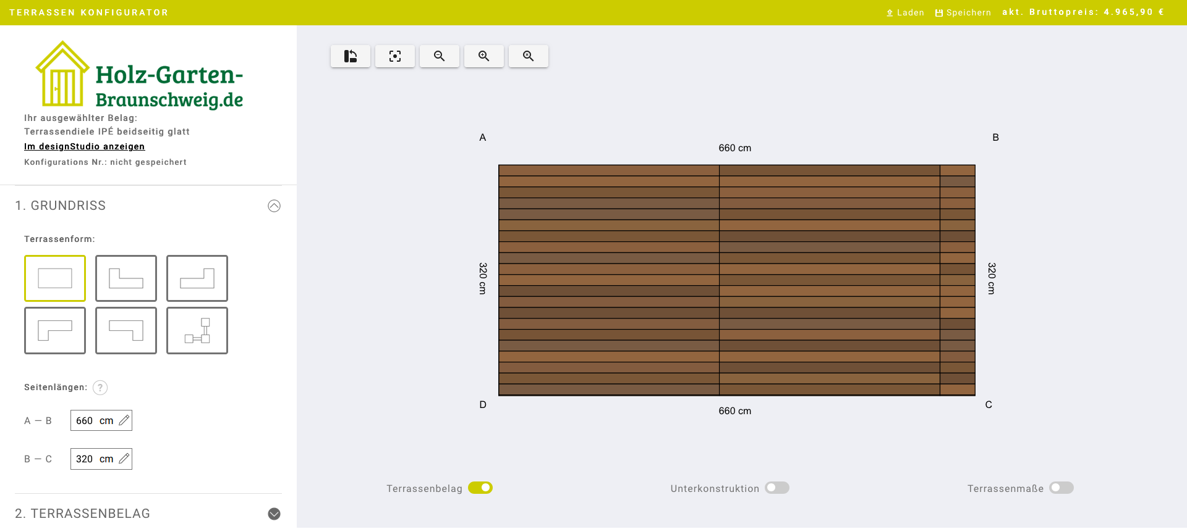Click the 2. TERRASSENBELAG section header

(x=83, y=514)
